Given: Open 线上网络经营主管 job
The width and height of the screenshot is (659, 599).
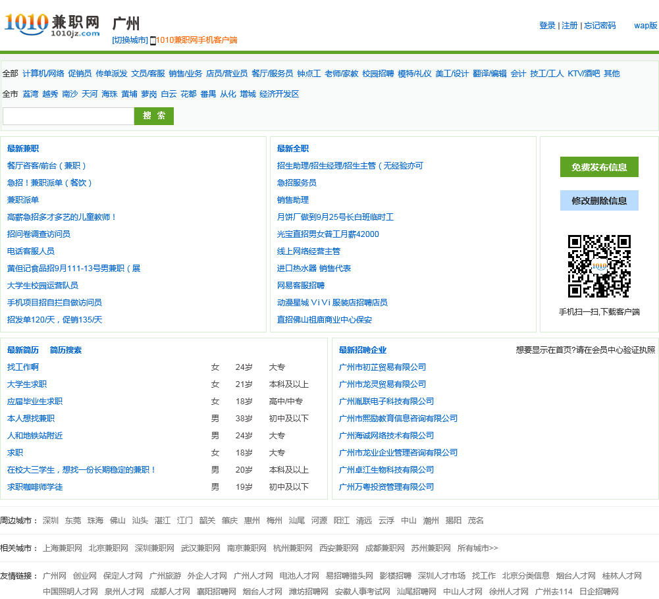Looking at the screenshot, I should 309,251.
